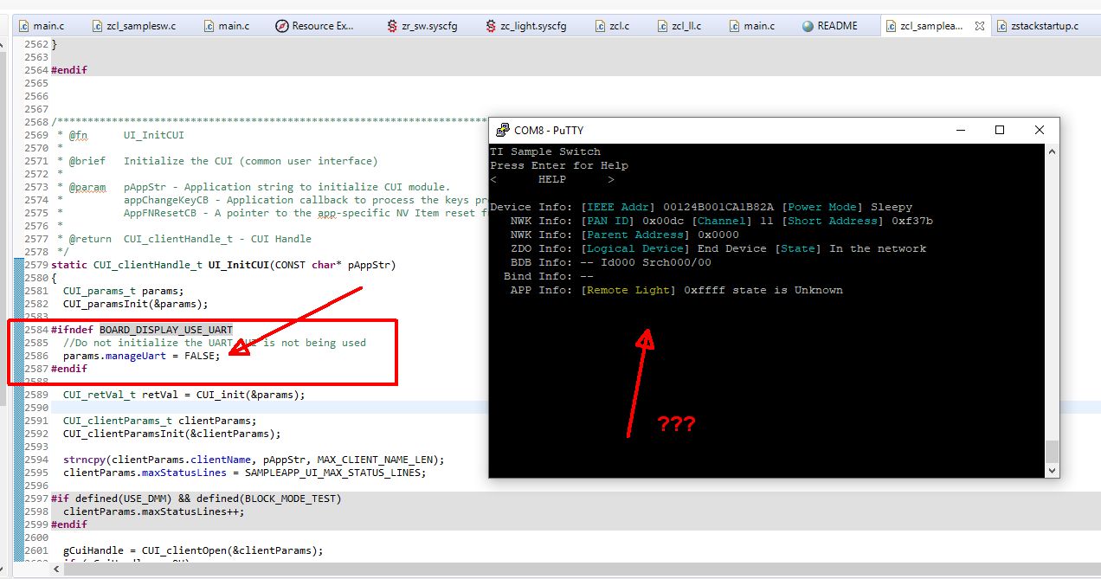Click the PuTTY vertical scrollbar thumb
Viewport: 1101px width, 579px height.
tap(1052, 451)
